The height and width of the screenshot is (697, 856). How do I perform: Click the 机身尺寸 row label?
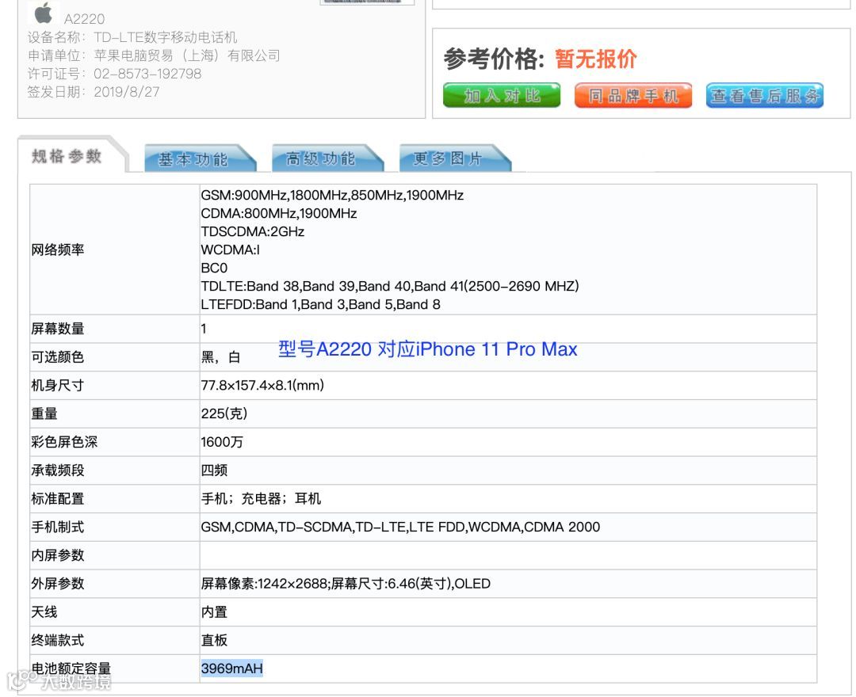pyautogui.click(x=57, y=386)
